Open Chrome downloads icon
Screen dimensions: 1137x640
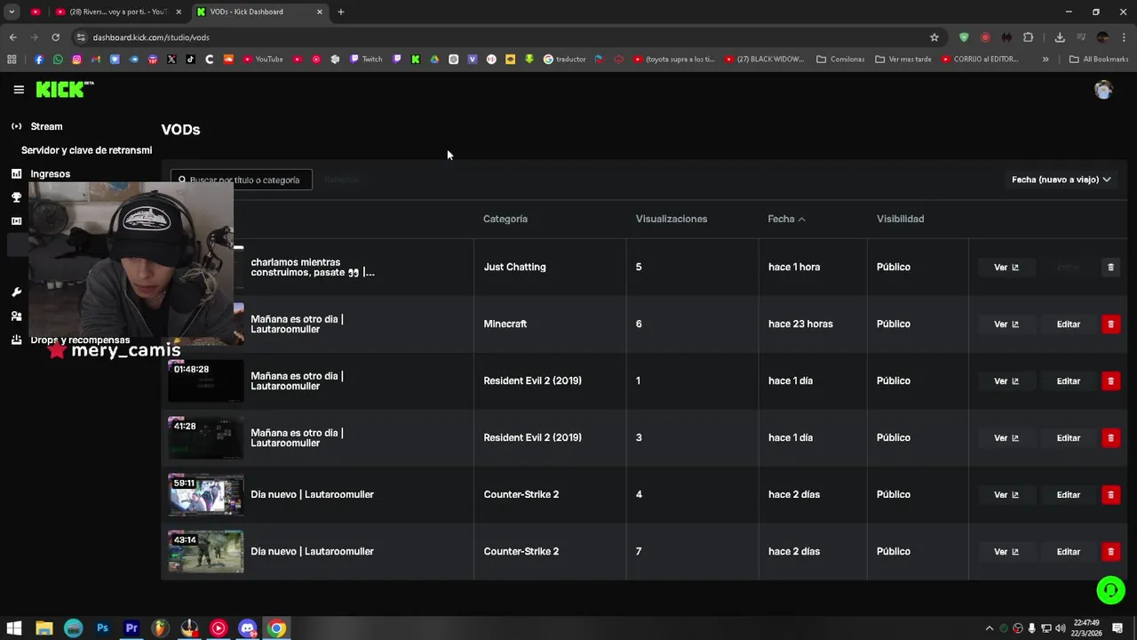tap(1060, 37)
